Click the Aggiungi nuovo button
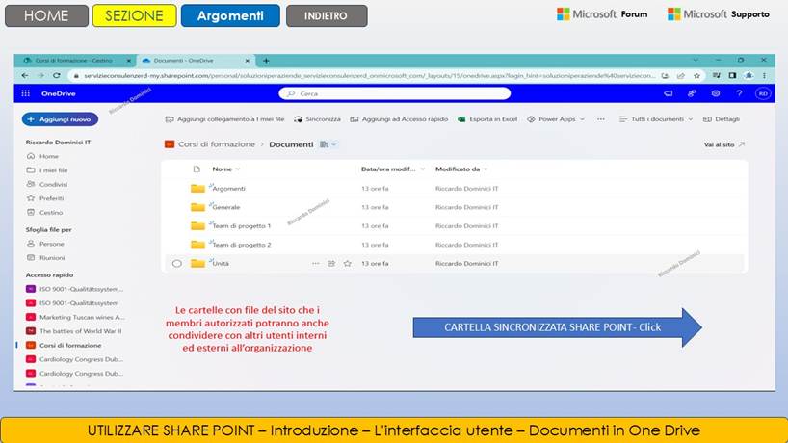This screenshot has width=788, height=443. pyautogui.click(x=60, y=119)
